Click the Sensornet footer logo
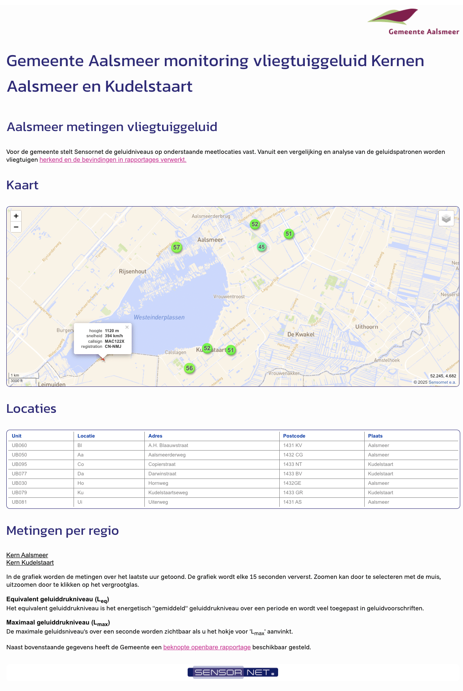This screenshot has height=691, width=463. pyautogui.click(x=233, y=672)
